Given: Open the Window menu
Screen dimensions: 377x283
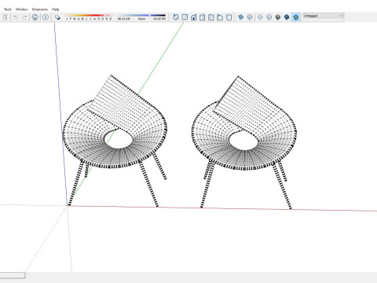Looking at the screenshot, I should point(22,9).
